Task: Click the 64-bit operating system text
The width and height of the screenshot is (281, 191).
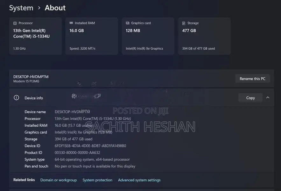Action: pos(92,159)
